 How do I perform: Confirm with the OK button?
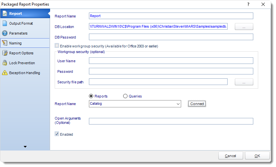click(257, 156)
